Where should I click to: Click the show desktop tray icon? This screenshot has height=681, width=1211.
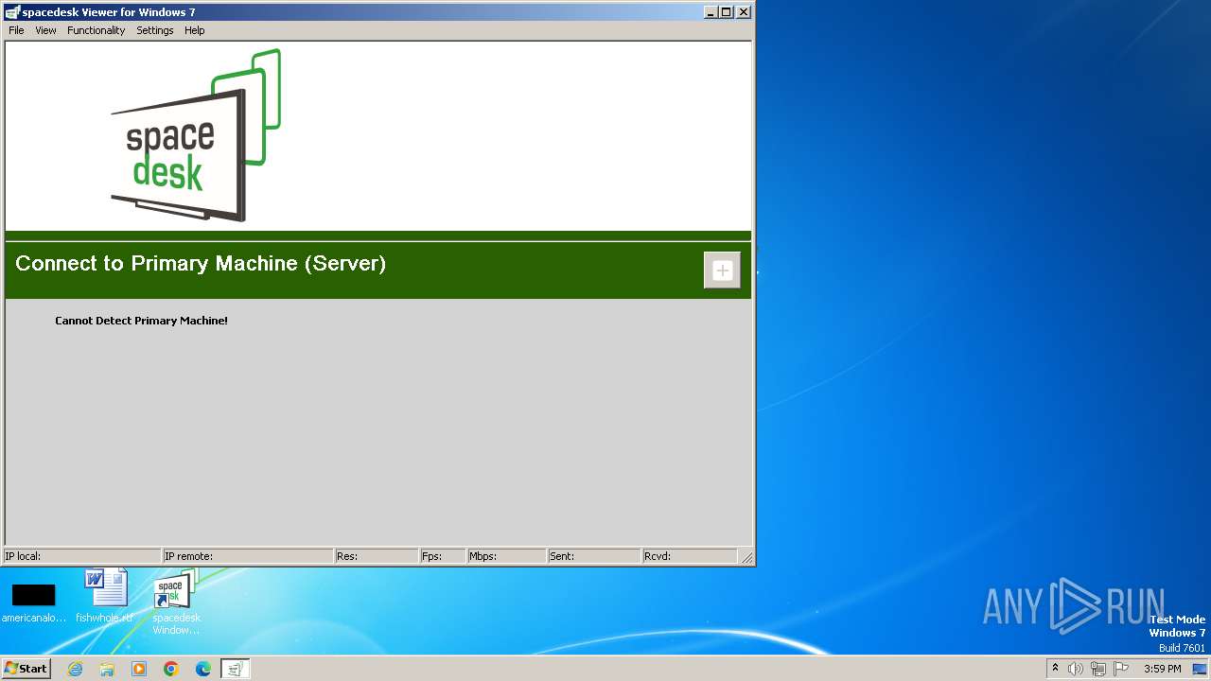[x=1200, y=669]
